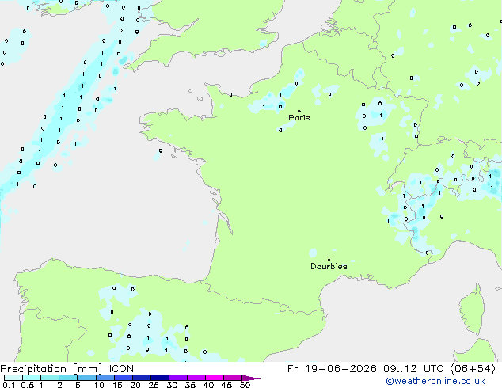Click the legend value '0.5'
502x388 pixels.
(28, 385)
